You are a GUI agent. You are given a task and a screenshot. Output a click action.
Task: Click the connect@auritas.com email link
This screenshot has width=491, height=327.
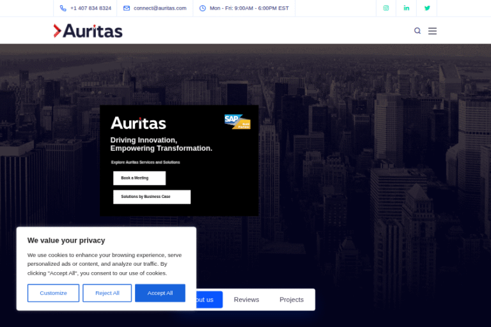tap(160, 8)
